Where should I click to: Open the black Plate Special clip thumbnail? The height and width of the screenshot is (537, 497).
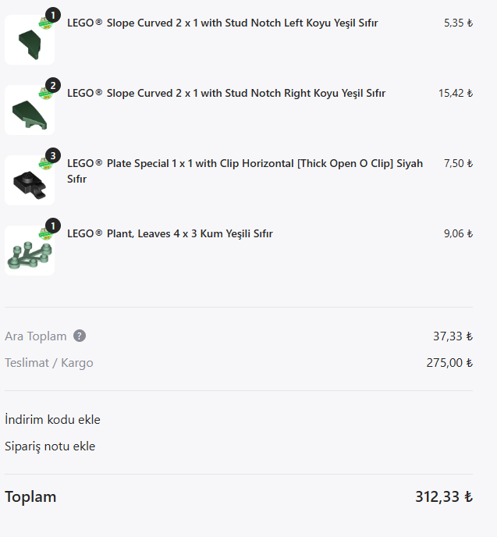coord(30,180)
